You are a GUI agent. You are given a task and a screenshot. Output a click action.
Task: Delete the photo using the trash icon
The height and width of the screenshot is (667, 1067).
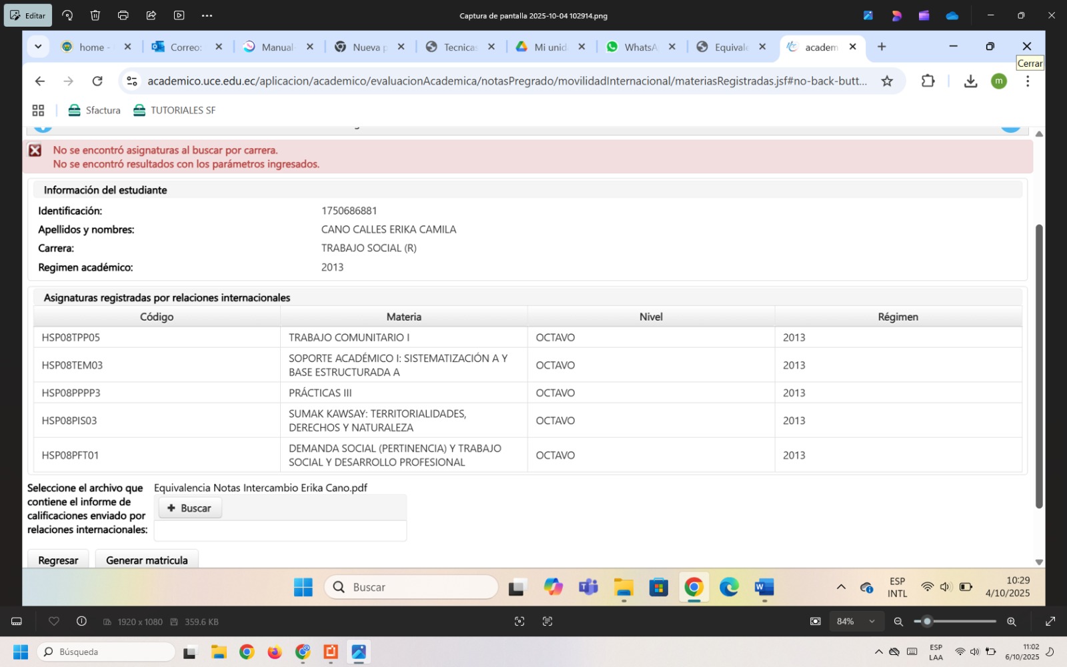pos(95,15)
